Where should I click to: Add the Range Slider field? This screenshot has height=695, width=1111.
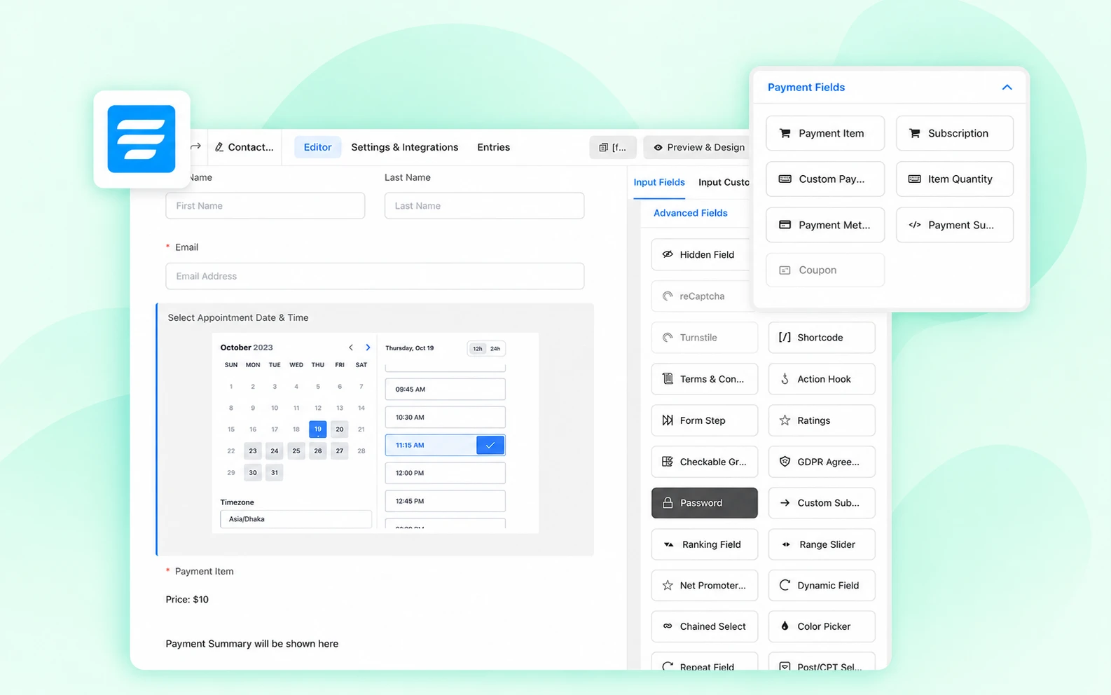[x=822, y=544]
